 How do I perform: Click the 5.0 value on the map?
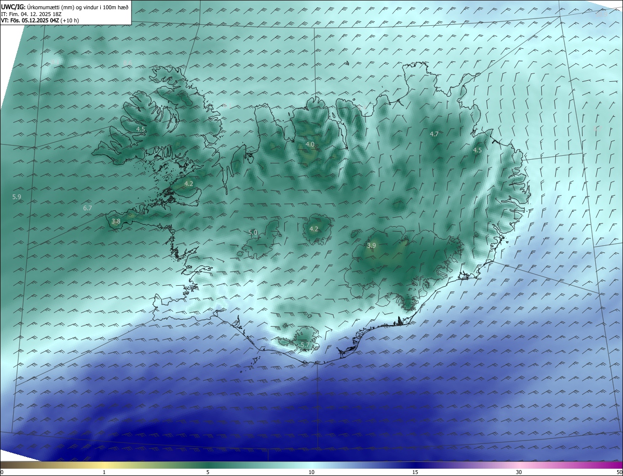point(253,233)
